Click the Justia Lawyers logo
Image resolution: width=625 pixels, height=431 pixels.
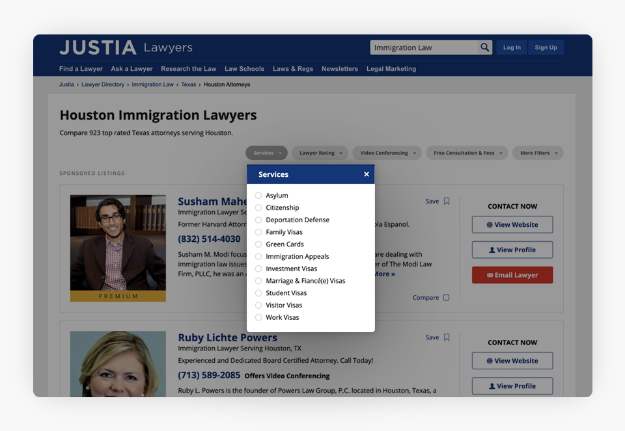click(x=126, y=47)
